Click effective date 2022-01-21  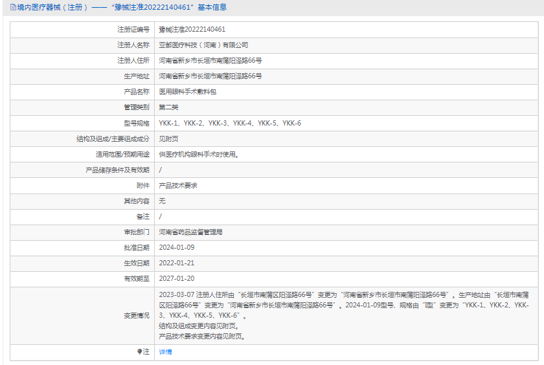(177, 263)
